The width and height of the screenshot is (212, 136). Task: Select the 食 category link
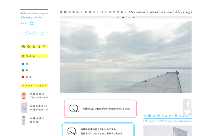coord(27,70)
